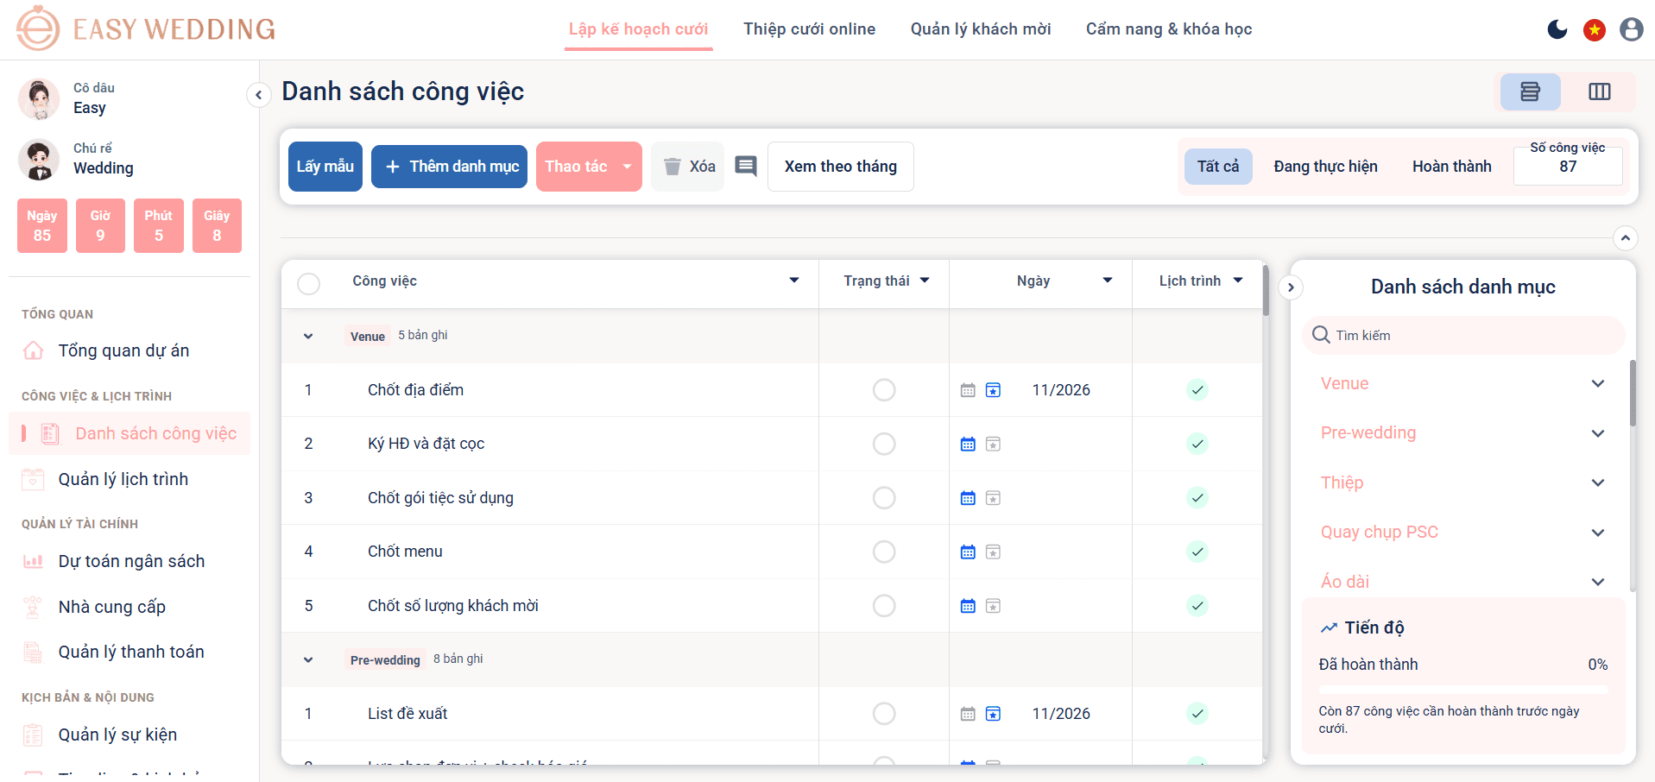Collapse category list panel arrow
Screen dimensions: 1655x782
click(1291, 287)
